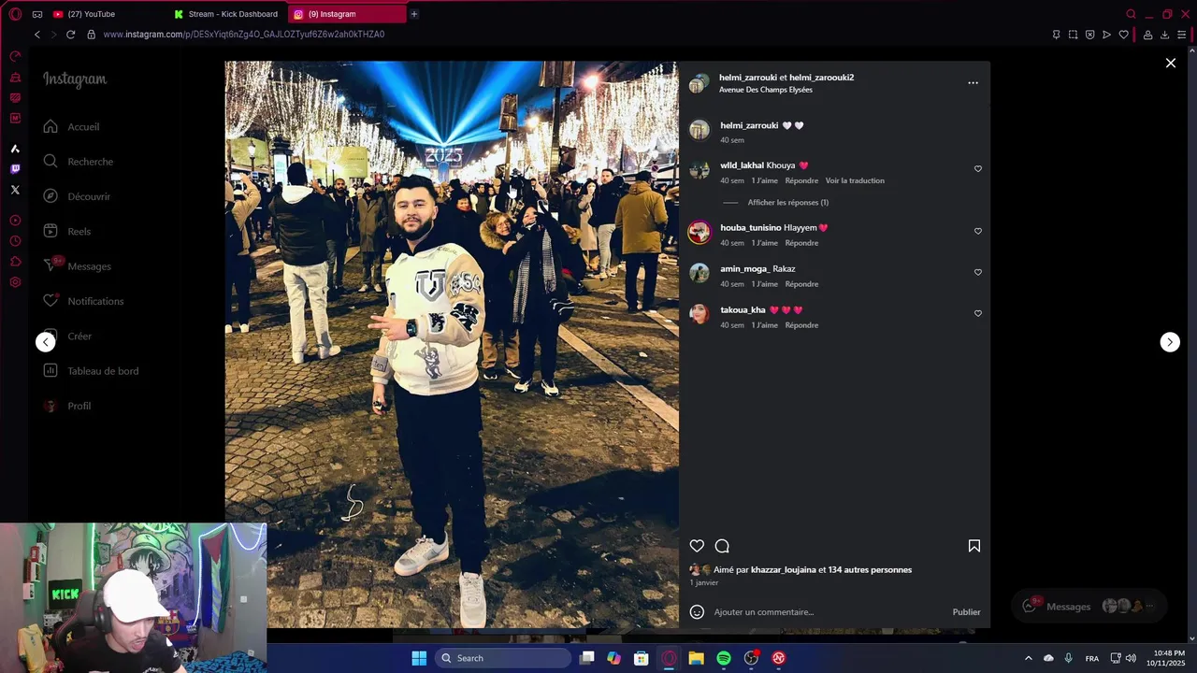Reply to houba_tunisino's comment
Image resolution: width=1197 pixels, height=673 pixels.
pos(801,243)
